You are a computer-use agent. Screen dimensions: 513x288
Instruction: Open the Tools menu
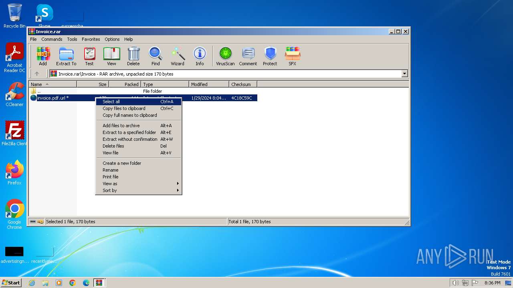(x=72, y=39)
